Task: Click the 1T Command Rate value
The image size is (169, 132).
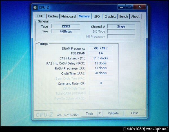Action: pyautogui.click(x=101, y=83)
